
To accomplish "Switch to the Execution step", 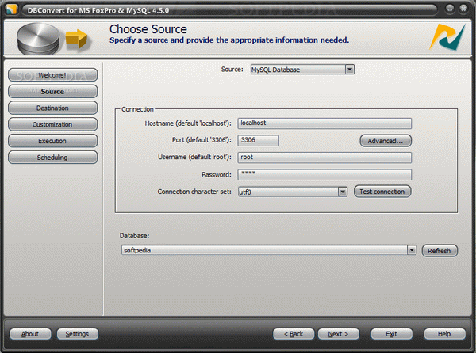I will point(53,141).
